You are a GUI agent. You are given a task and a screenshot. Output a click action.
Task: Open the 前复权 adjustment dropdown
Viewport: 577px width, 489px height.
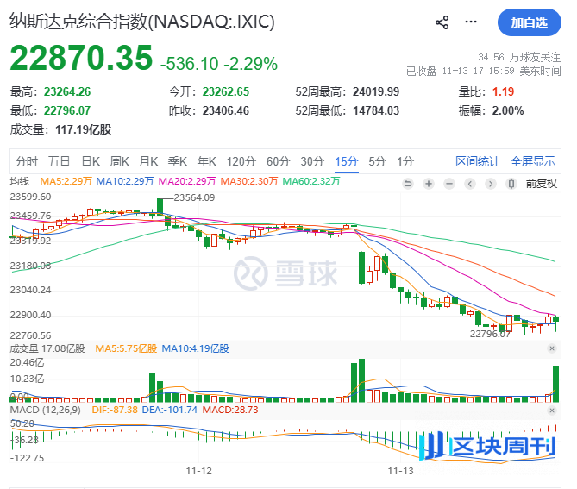[x=542, y=183]
